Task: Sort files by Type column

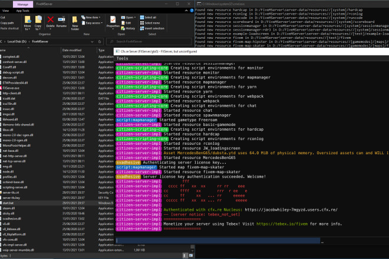Action: click(101, 50)
